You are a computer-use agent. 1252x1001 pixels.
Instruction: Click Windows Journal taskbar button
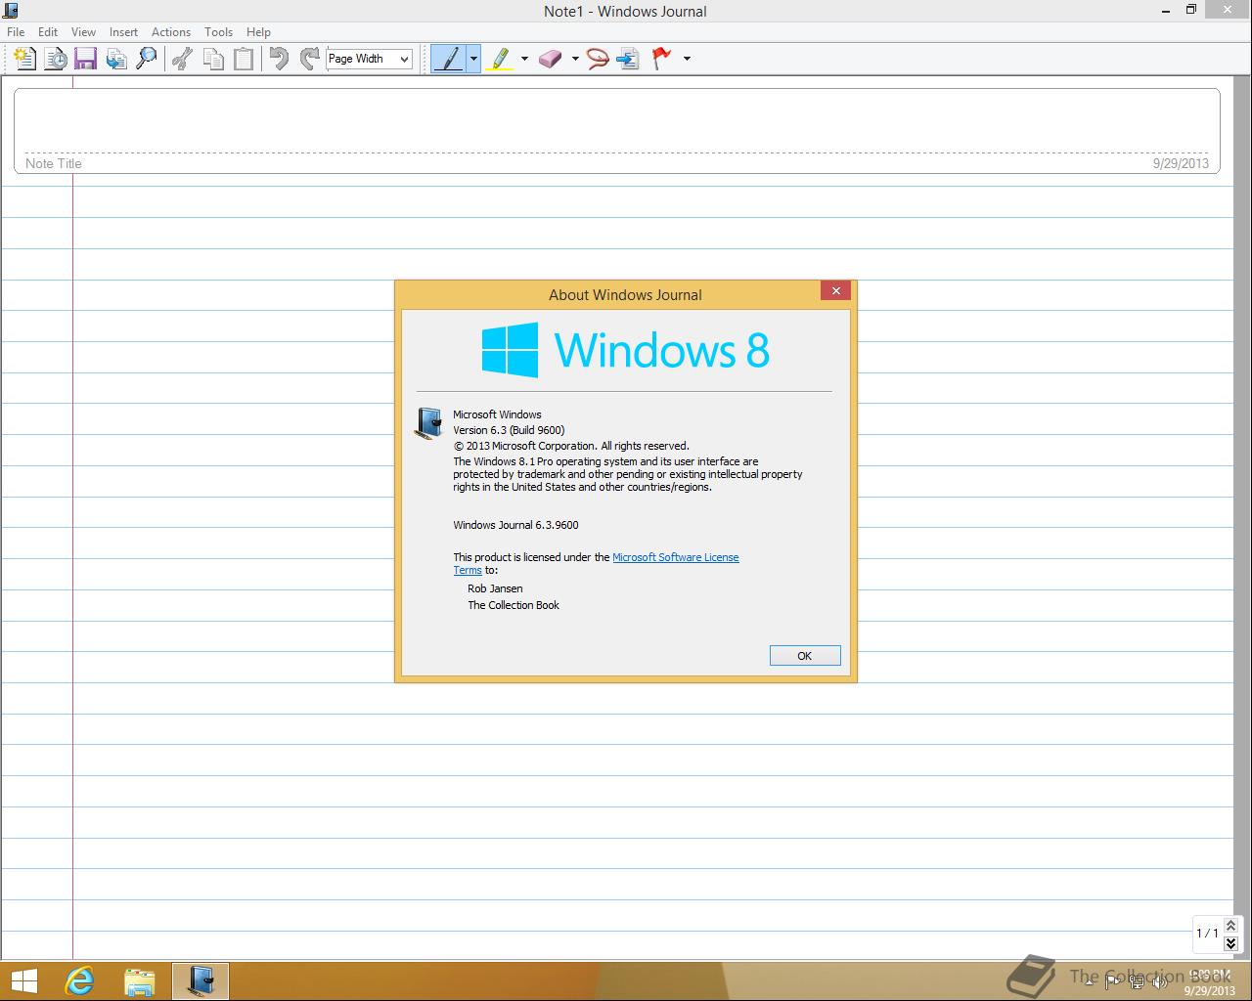pos(201,981)
